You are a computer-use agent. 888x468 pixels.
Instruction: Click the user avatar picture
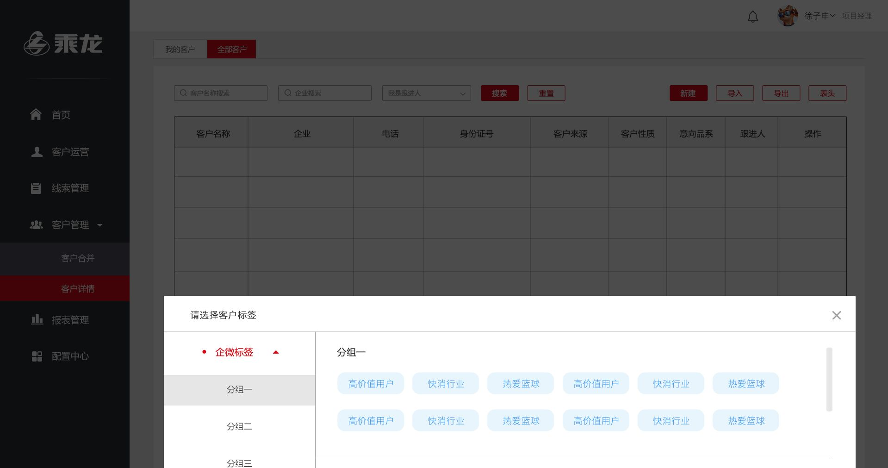pos(788,16)
